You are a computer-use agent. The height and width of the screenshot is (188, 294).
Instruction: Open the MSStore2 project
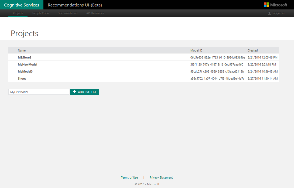pyautogui.click(x=25, y=57)
